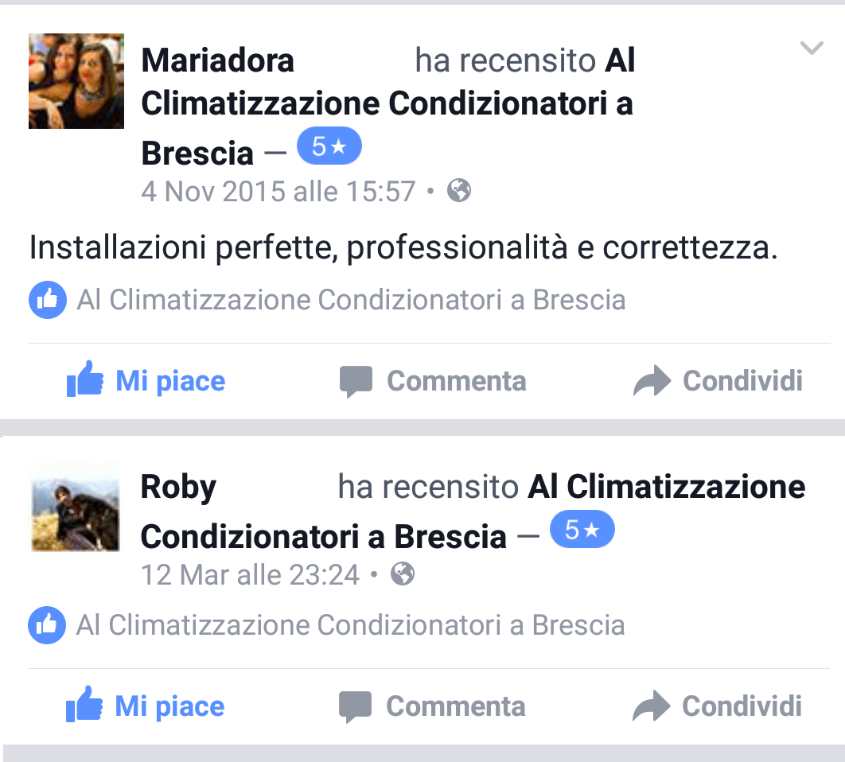
Task: Click the thumbs-up icon on Mariadora's review
Action: [84, 379]
